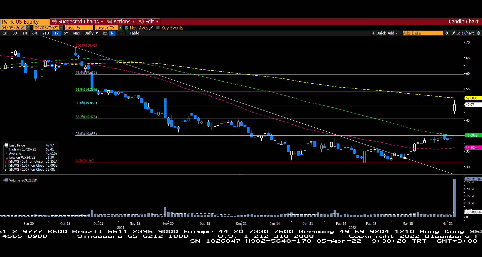Click the SMAVG (50) magenta legend icon

(x=7, y=161)
